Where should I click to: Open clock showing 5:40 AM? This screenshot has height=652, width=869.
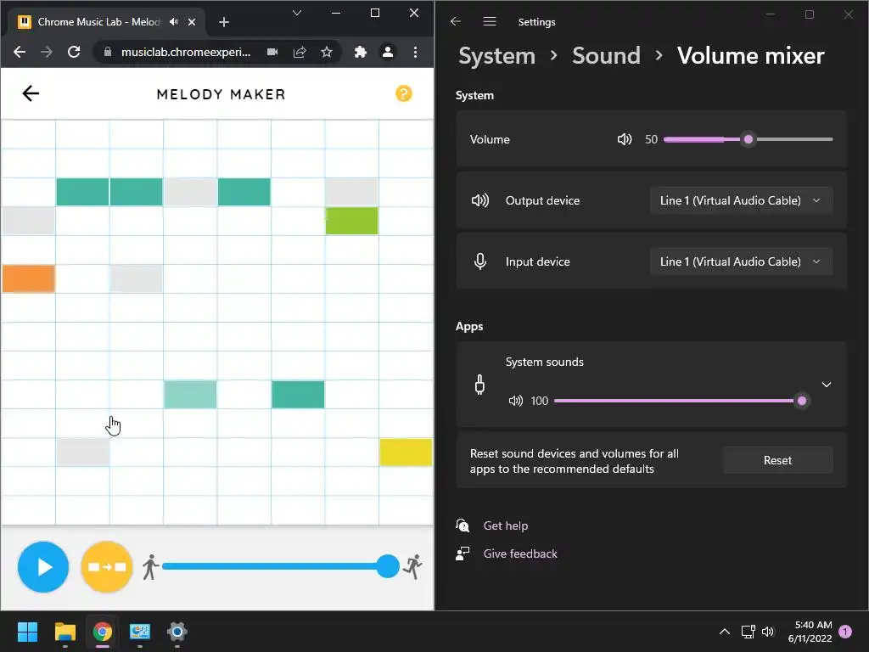[x=810, y=632]
